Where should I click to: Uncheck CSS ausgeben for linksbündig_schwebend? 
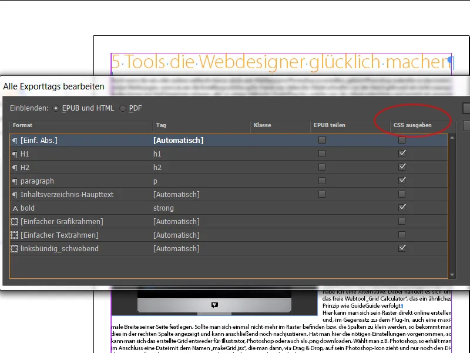[x=402, y=248]
